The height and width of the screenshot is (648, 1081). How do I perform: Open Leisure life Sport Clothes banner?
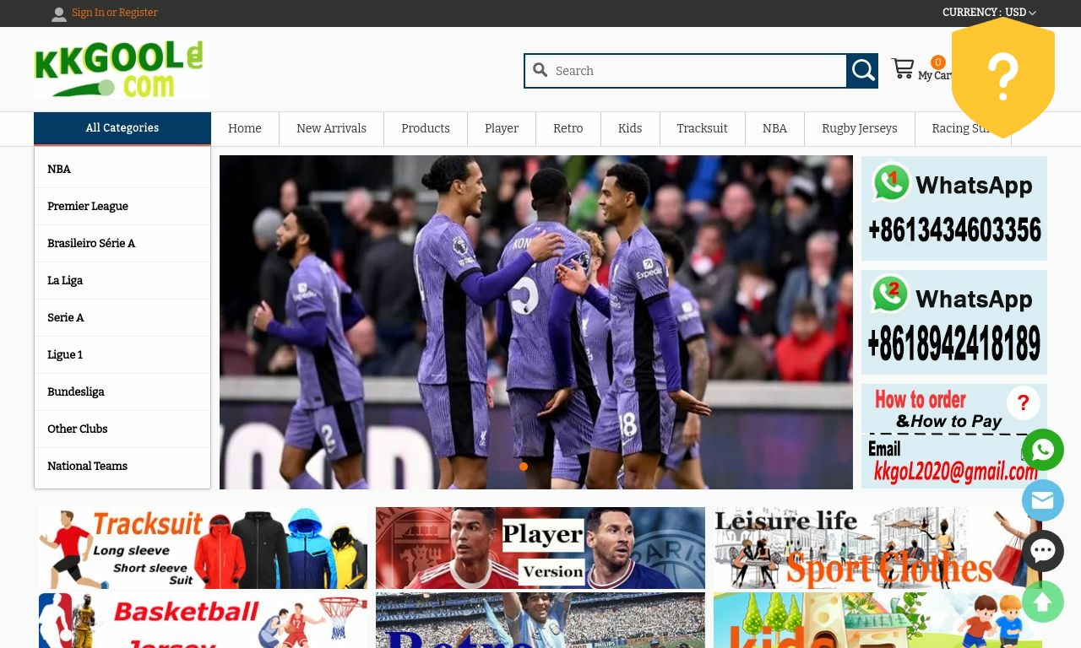[877, 548]
